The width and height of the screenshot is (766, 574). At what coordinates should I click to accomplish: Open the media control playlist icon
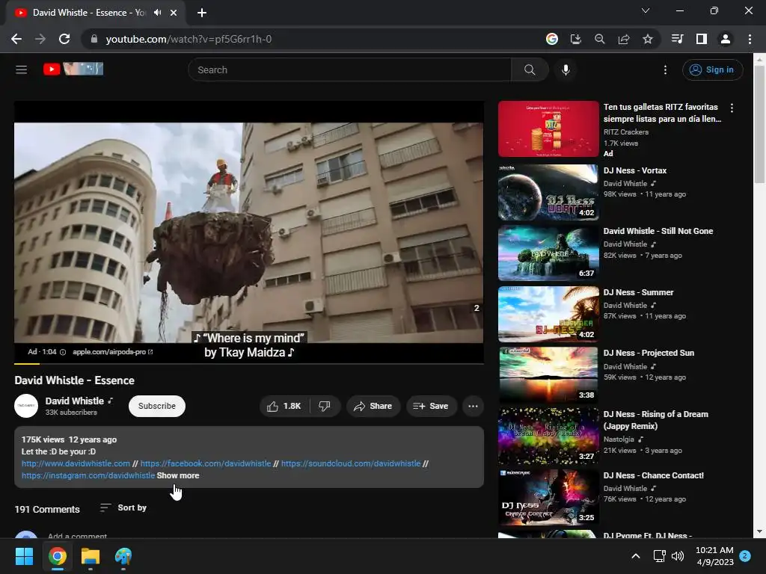677,39
